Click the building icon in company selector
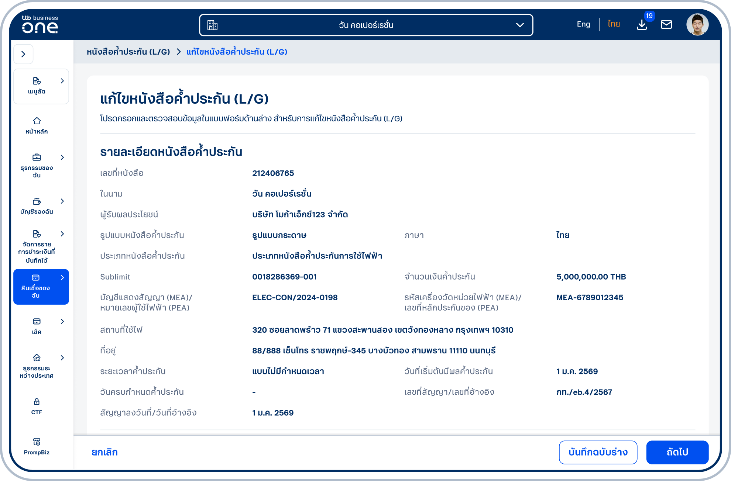 [x=213, y=25]
